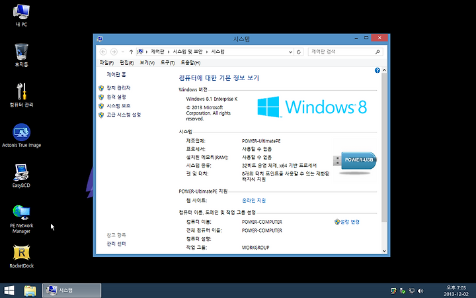This screenshot has width=476, height=298.
Task: Click the POWER-UltimatePE manufacturer value
Action: 261,141
